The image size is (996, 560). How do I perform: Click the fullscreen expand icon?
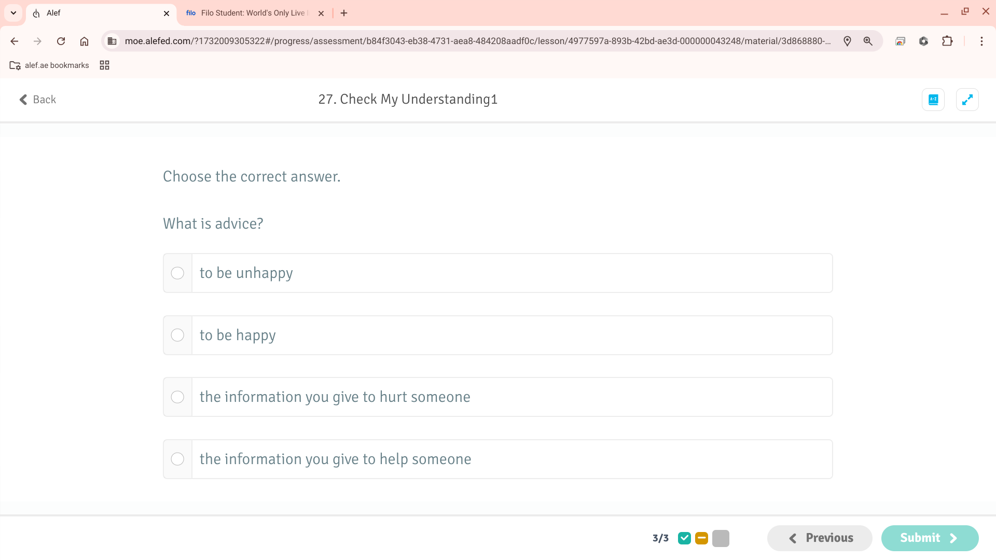coord(967,100)
